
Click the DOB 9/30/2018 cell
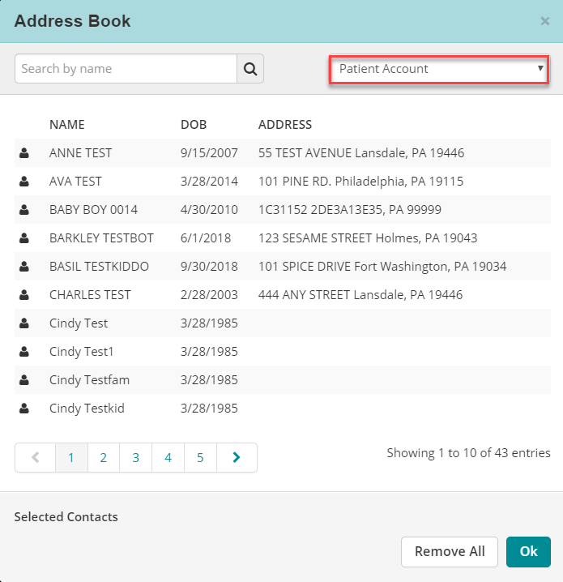(x=209, y=267)
